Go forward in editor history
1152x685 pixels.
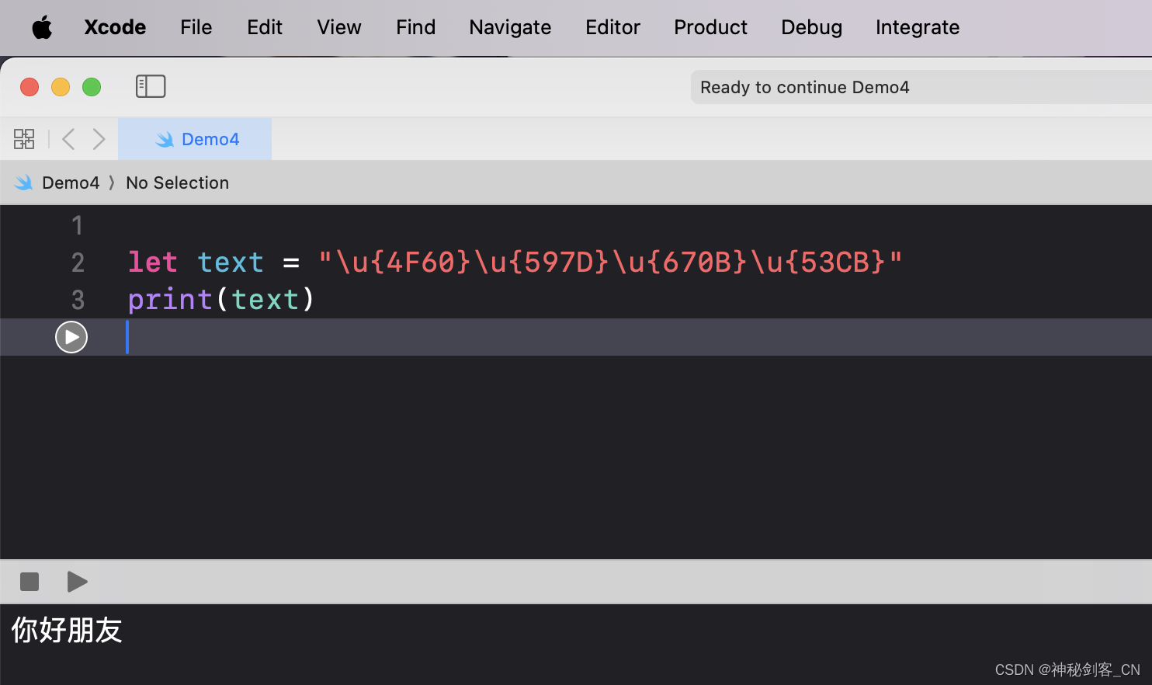coord(99,139)
